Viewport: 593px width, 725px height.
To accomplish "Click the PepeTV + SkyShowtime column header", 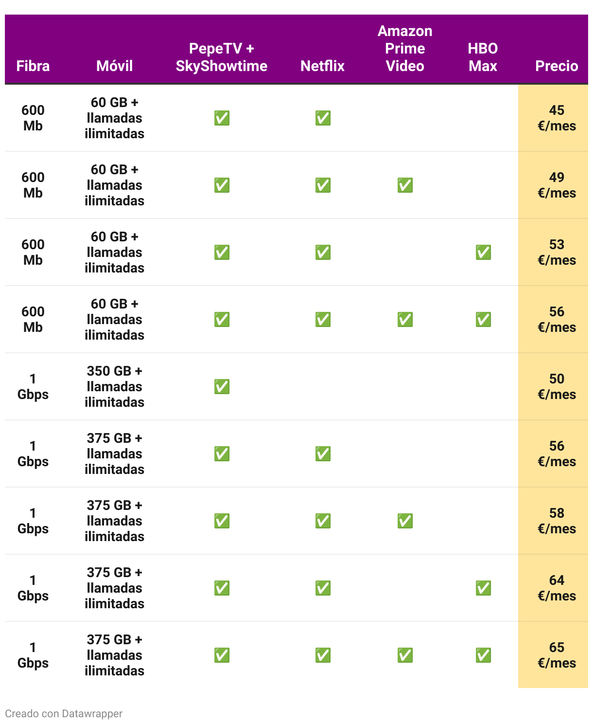I will (x=222, y=57).
